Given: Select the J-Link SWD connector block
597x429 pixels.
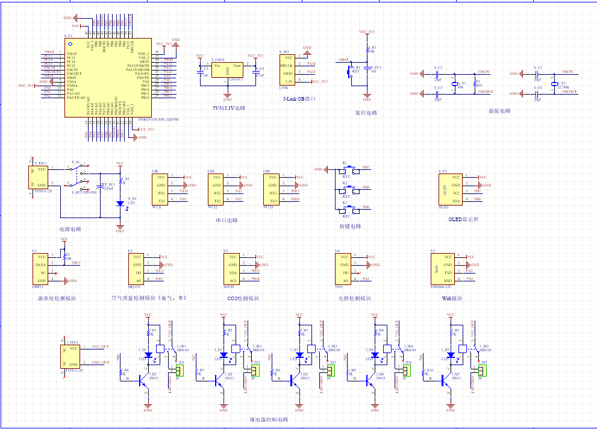Looking at the screenshot, I should point(287,70).
